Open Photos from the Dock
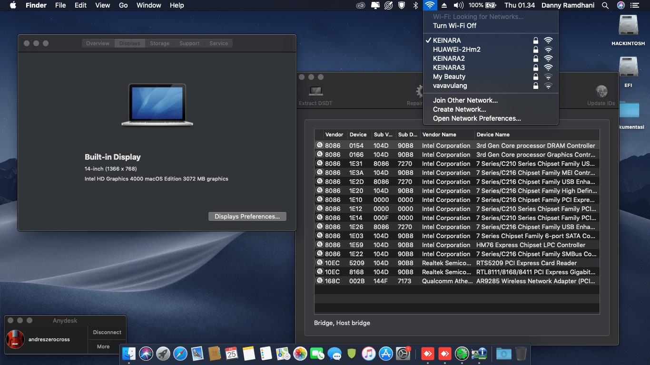This screenshot has height=365, width=650. click(x=300, y=353)
